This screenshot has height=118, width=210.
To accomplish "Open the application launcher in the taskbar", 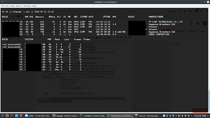I will tap(2, 116).
